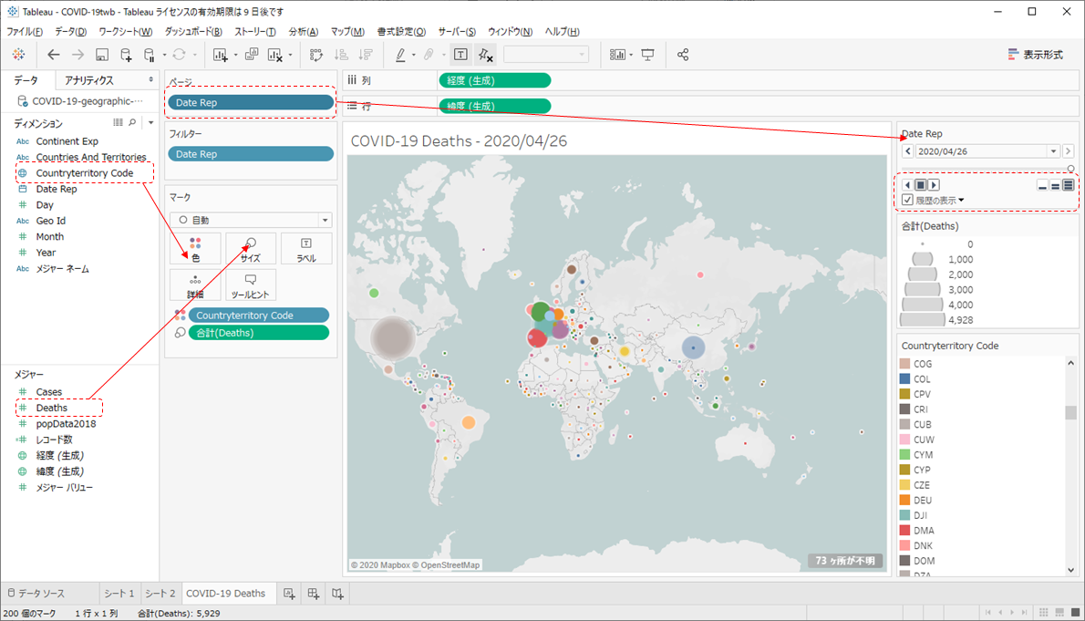The image size is (1085, 621).
Task: Click the add new data source icon
Action: coord(126,55)
